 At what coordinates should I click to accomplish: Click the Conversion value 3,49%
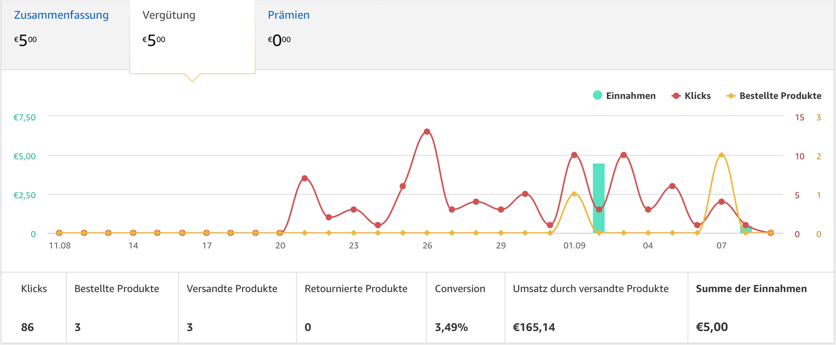click(x=451, y=327)
